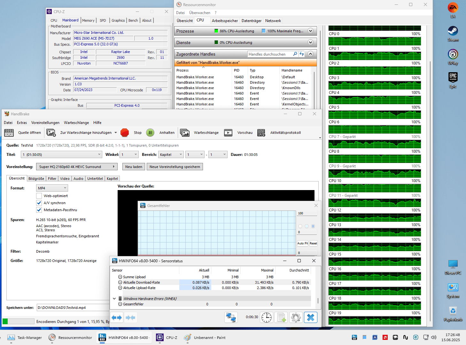Click the encoding progress bar in HandBrake
Image resolution: width=466 pixels, height=345 pixels.
[18, 321]
